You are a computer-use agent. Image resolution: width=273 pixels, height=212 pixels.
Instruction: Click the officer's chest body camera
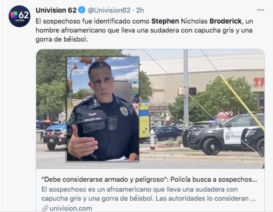point(112,123)
